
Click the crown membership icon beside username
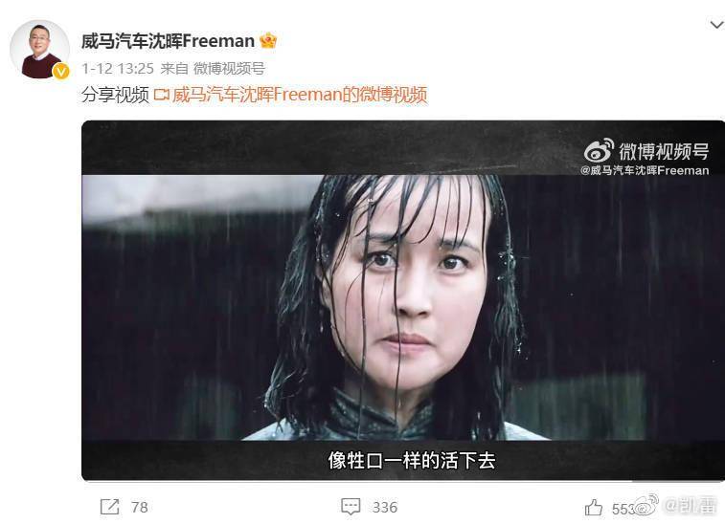click(268, 40)
